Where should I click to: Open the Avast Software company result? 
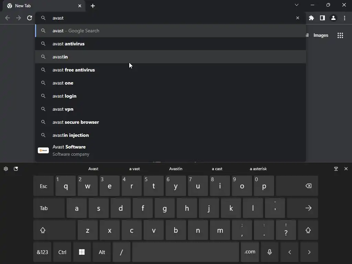[x=170, y=151]
